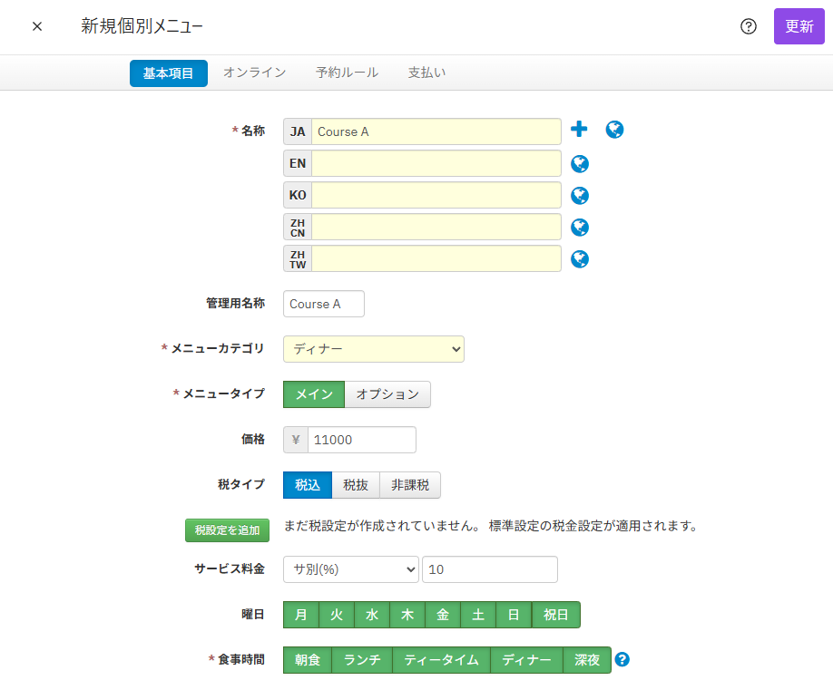Toggle 土 in the 曜日 row
Image resolution: width=833 pixels, height=680 pixels.
[478, 615]
